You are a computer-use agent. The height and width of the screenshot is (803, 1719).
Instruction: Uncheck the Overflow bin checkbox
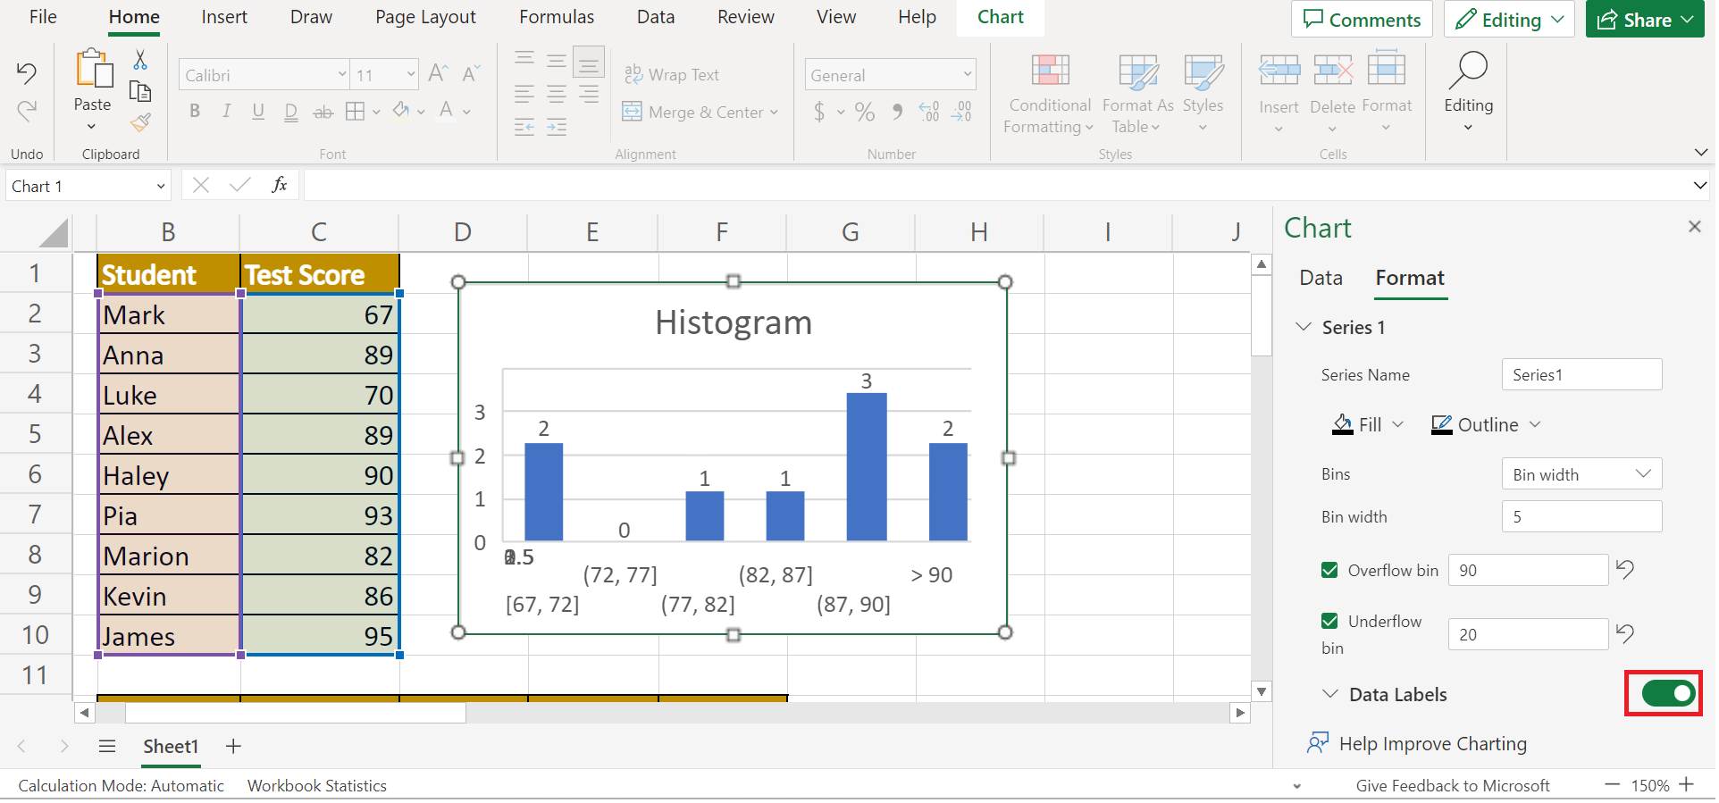coord(1329,570)
